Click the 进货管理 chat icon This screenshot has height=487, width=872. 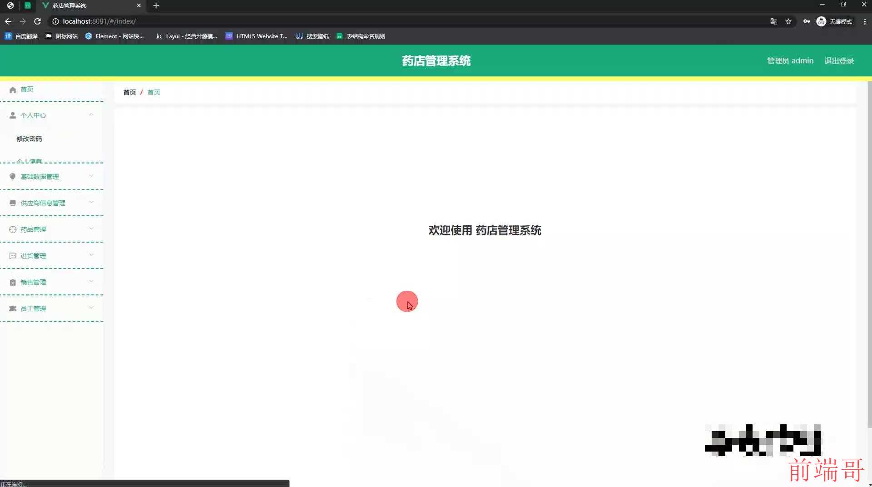[13, 256]
